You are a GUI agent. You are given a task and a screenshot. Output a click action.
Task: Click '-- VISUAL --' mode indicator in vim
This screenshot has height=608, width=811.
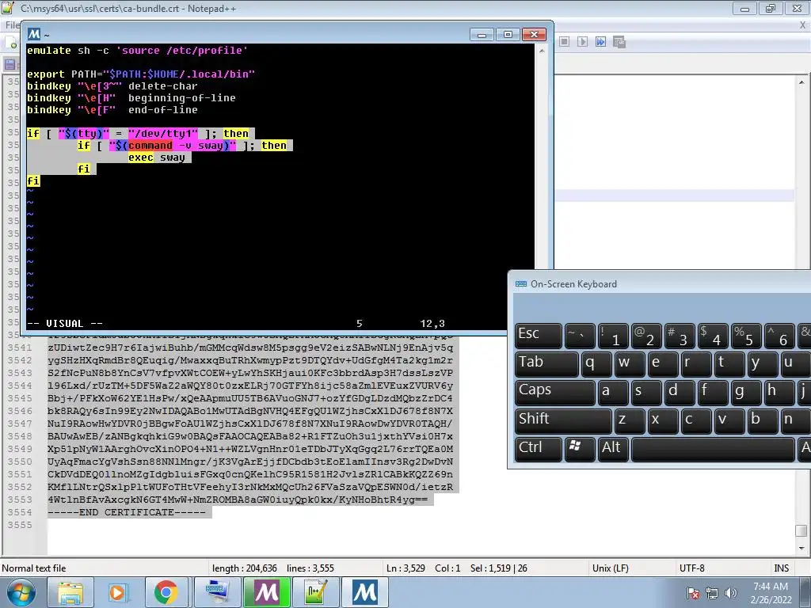[x=65, y=323]
